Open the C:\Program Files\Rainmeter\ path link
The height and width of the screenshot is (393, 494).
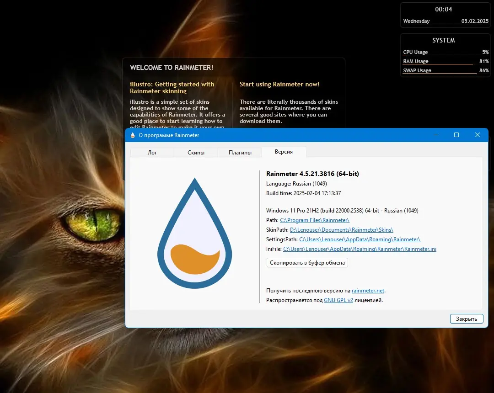[315, 220]
